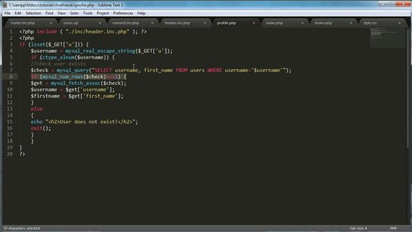The height and width of the screenshot is (232, 412).
Task: Click mysql_fetch_assoc on line 9
Action: [x=75, y=83]
